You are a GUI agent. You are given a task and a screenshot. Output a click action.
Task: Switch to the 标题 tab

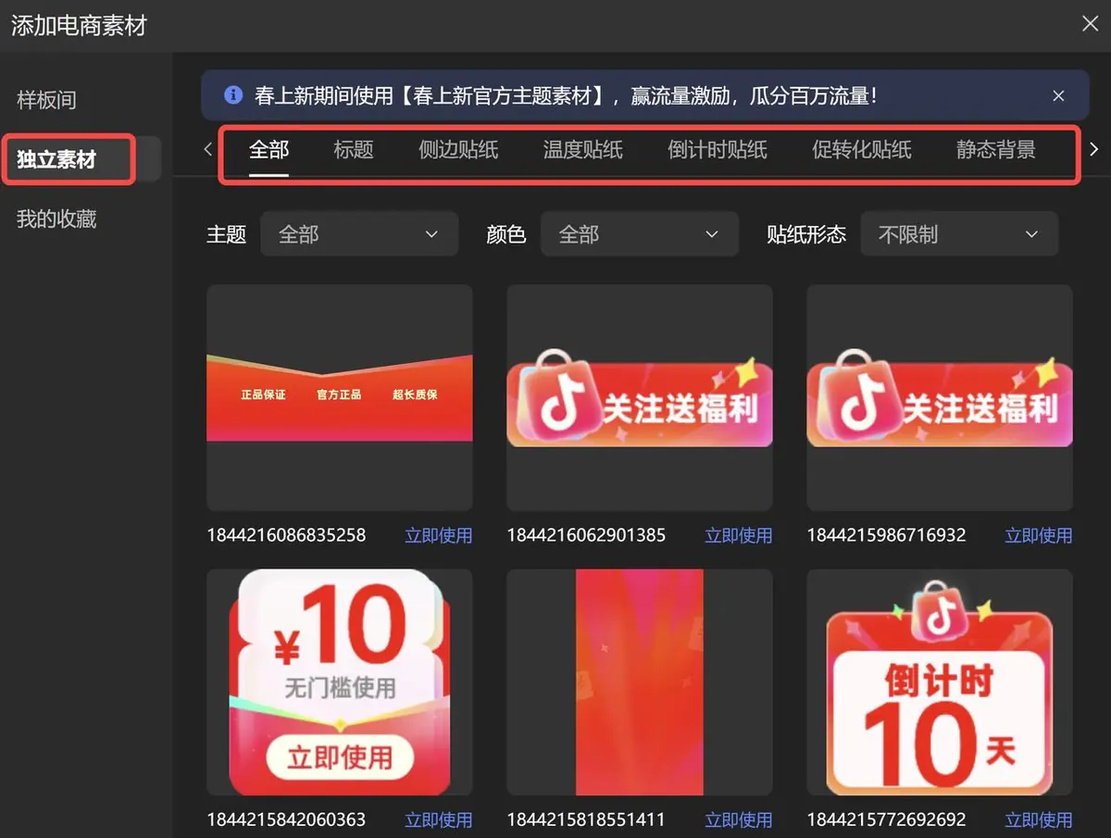(x=354, y=149)
